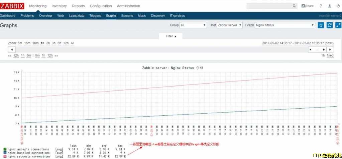The width and height of the screenshot is (342, 159).
Task: Click the refresh graph button
Action: click(330, 25)
